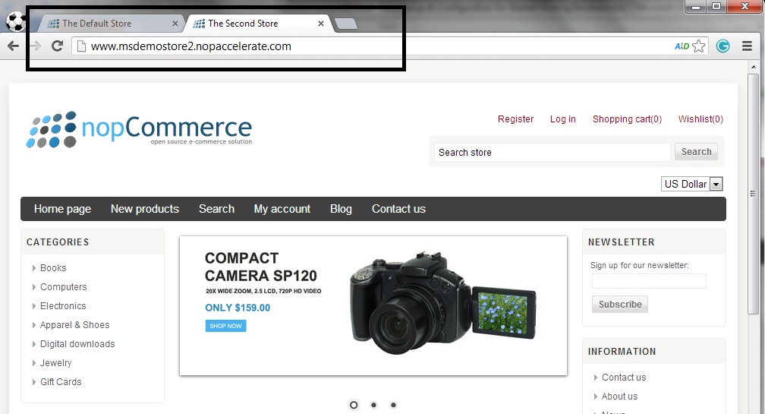This screenshot has height=414, width=765.
Task: Minimize the browser window
Action: click(696, 7)
